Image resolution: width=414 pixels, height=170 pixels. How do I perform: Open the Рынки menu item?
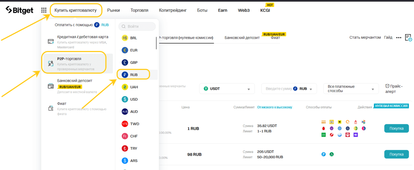pyautogui.click(x=113, y=10)
